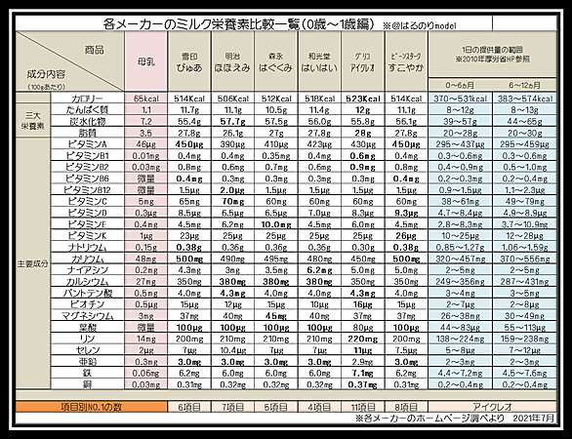The height and width of the screenshot is (439, 572).
Task: Select the 雪印 ぴゅあ column header
Action: (189, 61)
